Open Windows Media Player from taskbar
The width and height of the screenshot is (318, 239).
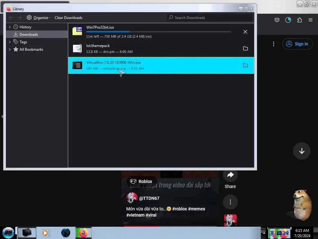tap(46, 233)
